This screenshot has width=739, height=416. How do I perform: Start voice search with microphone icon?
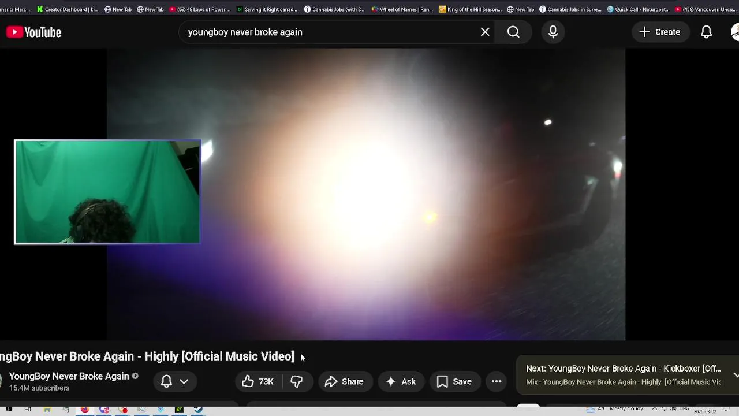(553, 32)
